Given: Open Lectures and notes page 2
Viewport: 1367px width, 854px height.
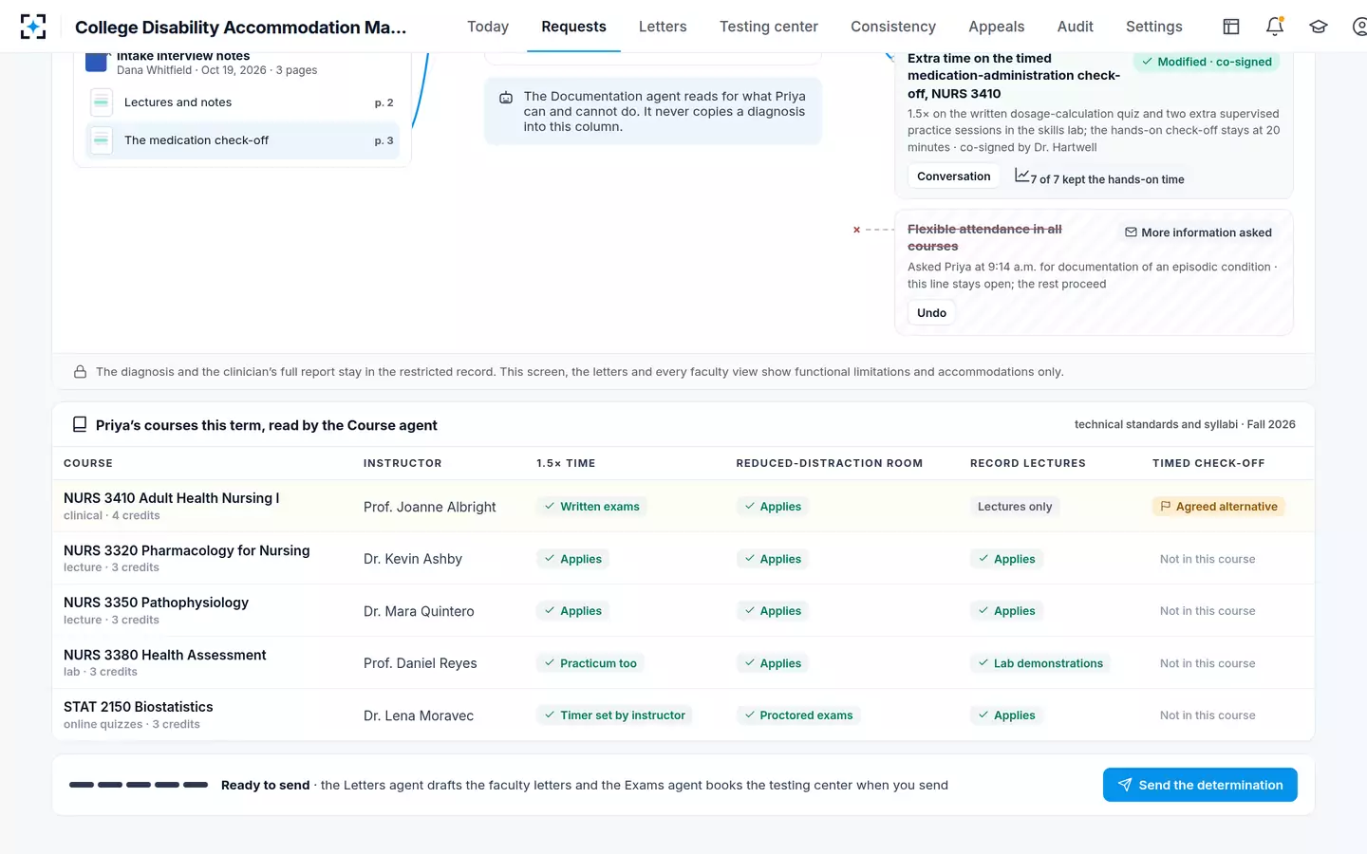Looking at the screenshot, I should click(242, 102).
